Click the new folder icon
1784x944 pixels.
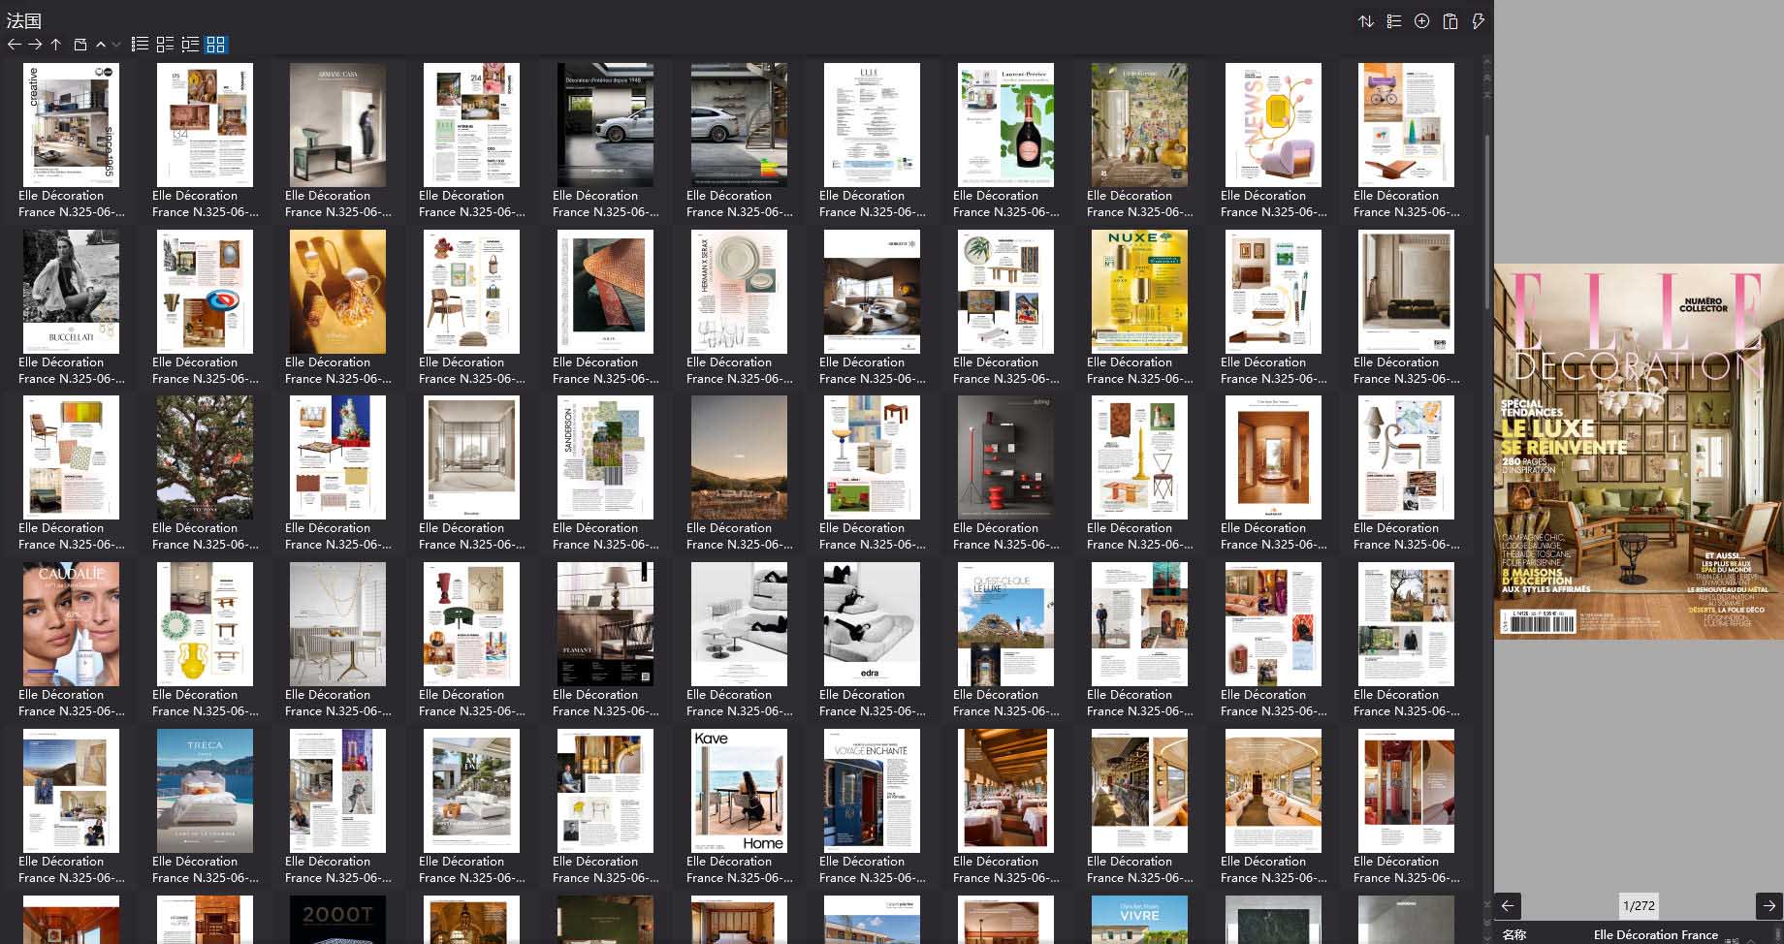[x=80, y=45]
